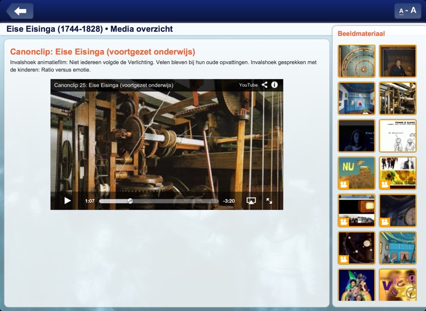The image size is (426, 311).
Task: Click the elapsed time 1:07
Action: [90, 201]
